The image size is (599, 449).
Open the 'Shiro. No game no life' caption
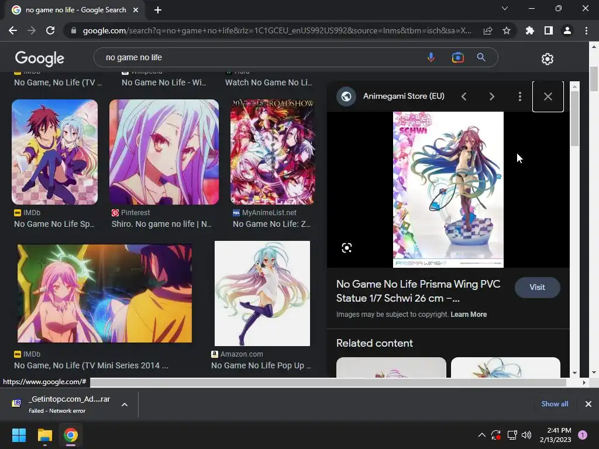[161, 224]
